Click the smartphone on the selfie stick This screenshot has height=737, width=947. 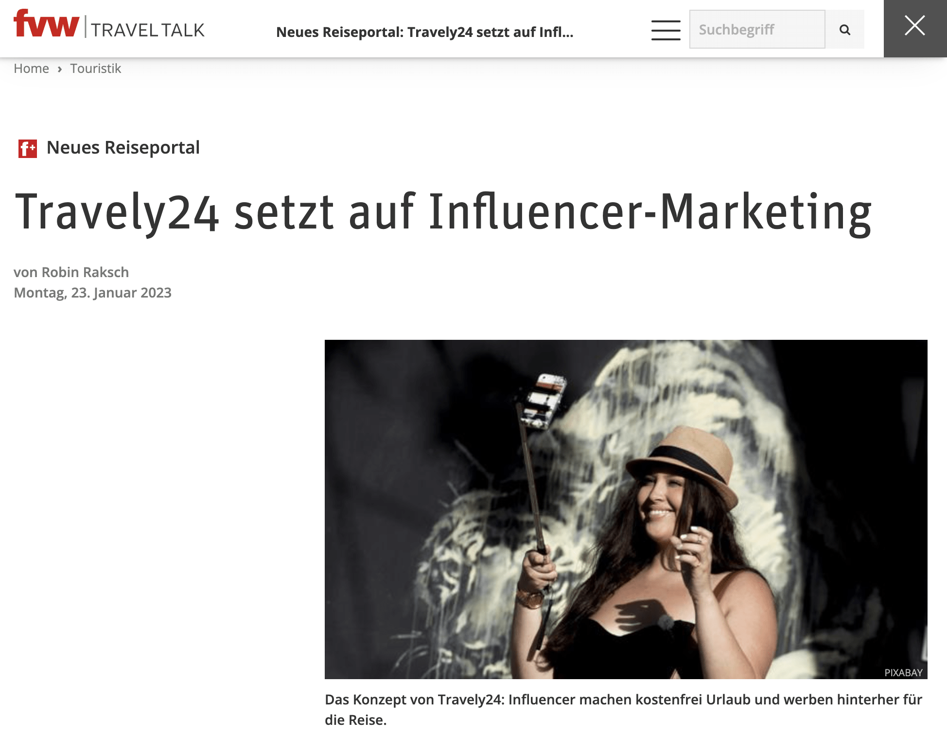(543, 401)
